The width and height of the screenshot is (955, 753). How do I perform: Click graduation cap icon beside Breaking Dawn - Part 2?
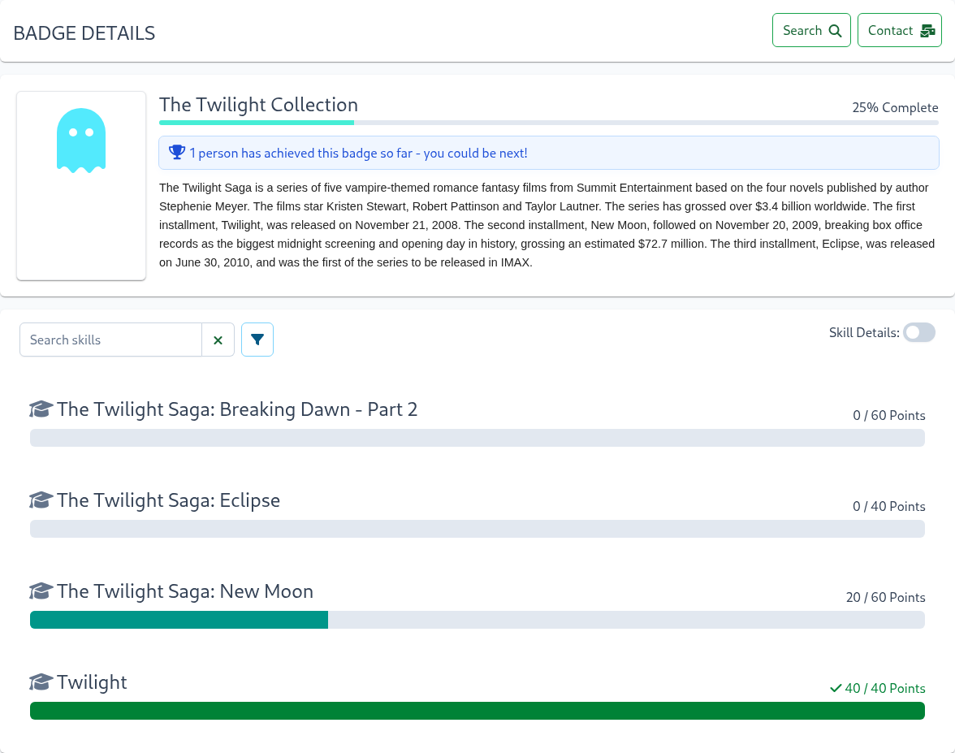click(x=41, y=409)
